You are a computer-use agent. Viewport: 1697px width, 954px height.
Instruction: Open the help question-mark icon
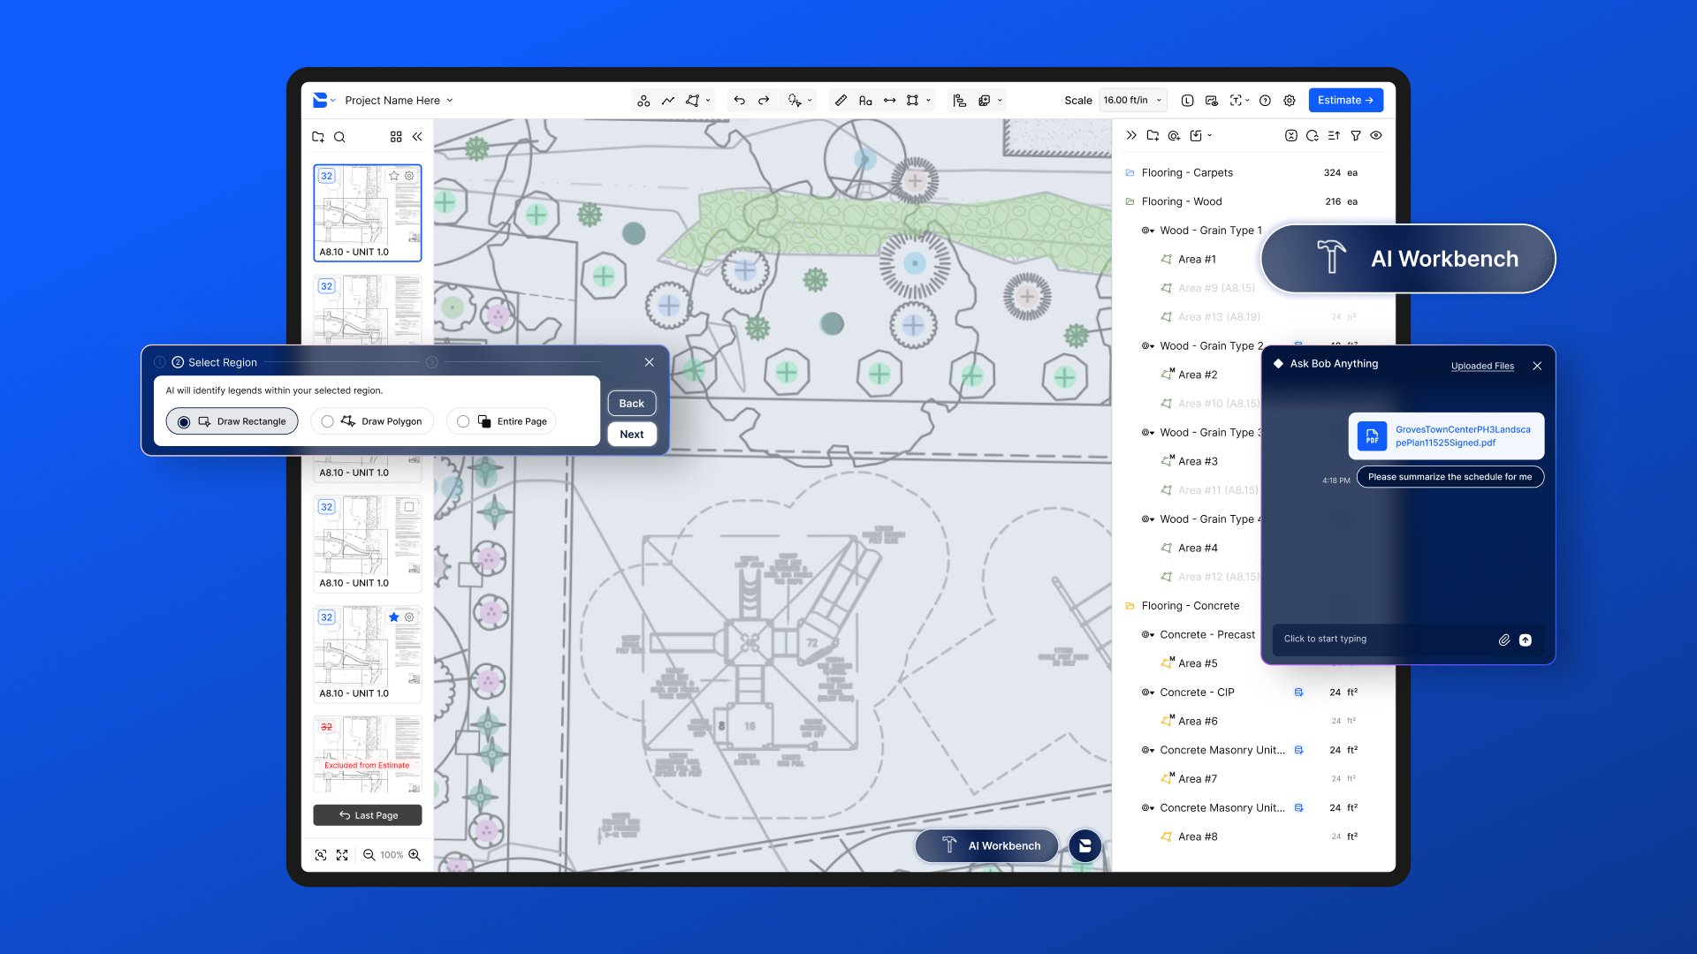(x=1265, y=101)
